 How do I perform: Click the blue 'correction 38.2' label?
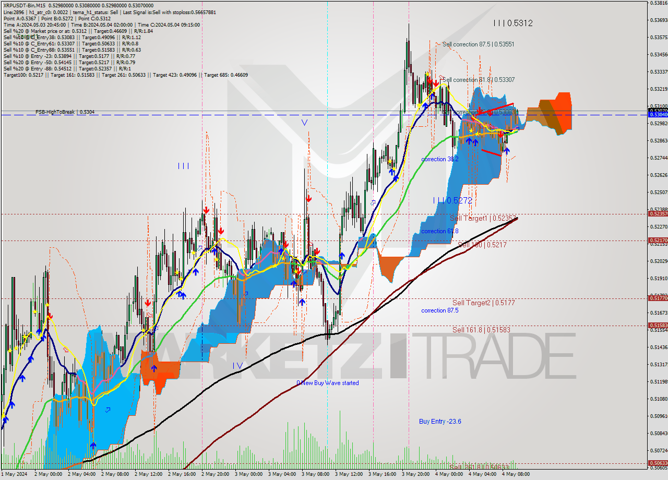(x=440, y=159)
